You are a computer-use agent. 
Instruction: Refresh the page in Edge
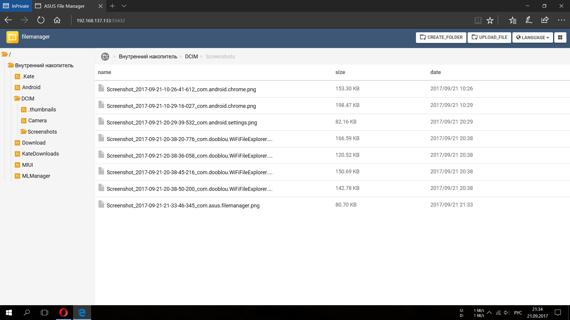click(41, 20)
